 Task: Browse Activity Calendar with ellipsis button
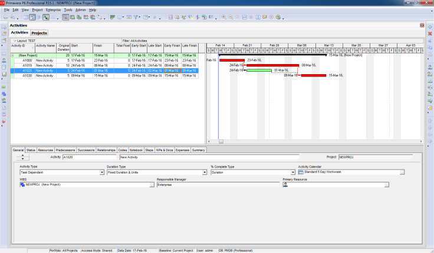pos(402,172)
